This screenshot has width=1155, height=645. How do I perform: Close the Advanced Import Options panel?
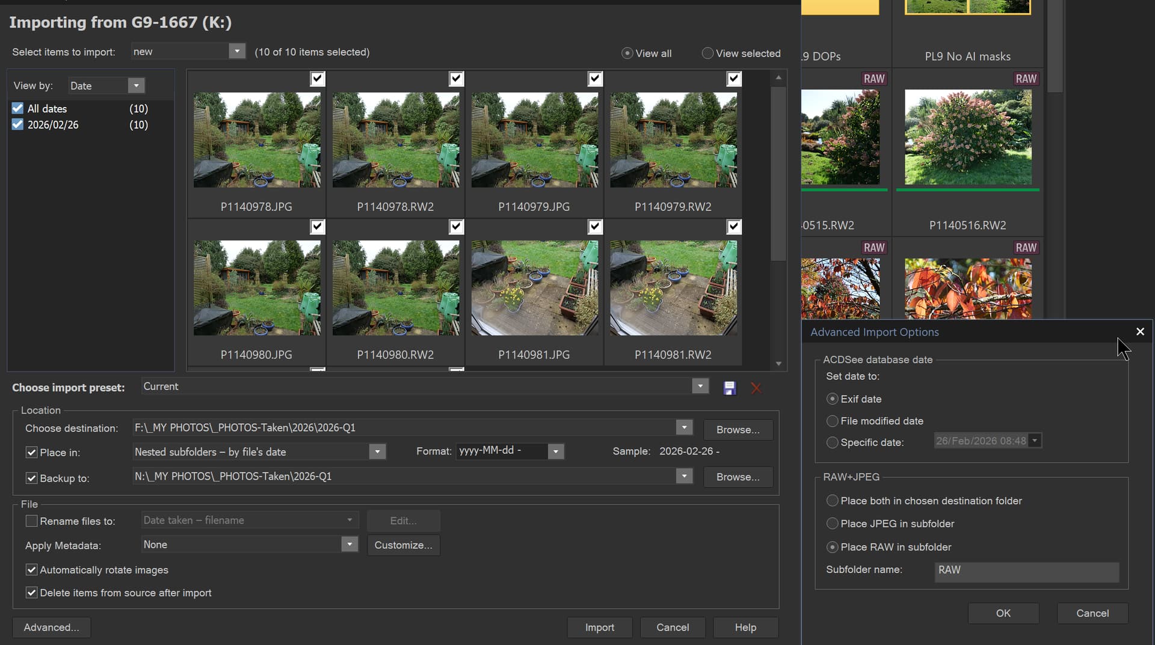pyautogui.click(x=1139, y=332)
